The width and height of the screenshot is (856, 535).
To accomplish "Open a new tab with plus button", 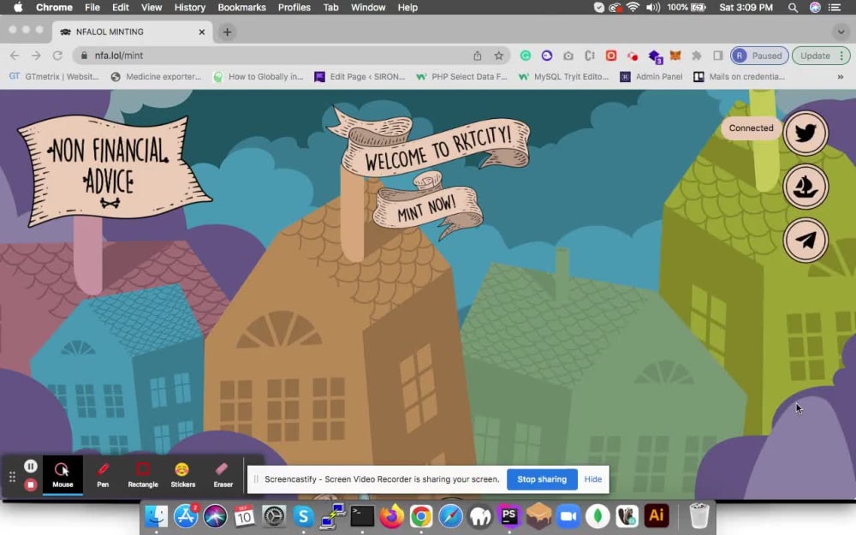I will [x=227, y=33].
